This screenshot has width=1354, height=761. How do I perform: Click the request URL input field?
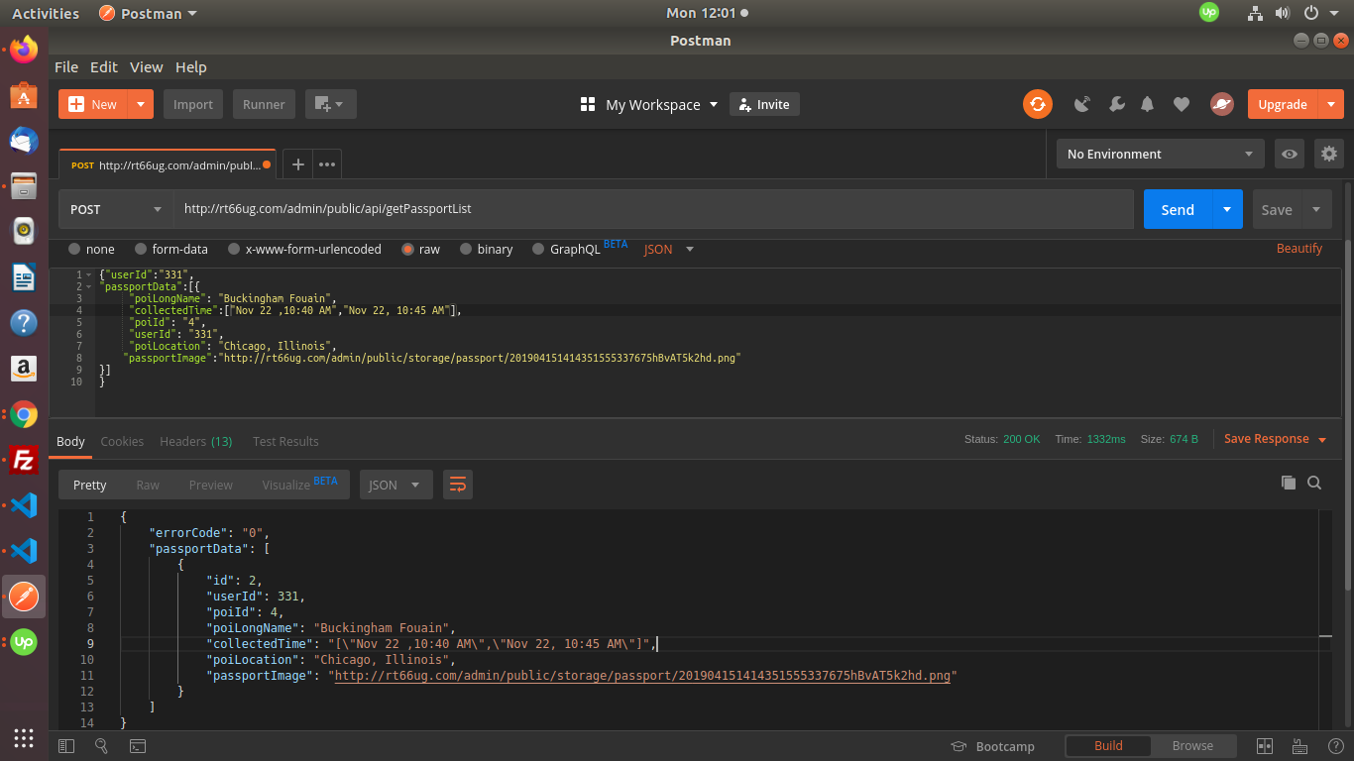click(652, 209)
